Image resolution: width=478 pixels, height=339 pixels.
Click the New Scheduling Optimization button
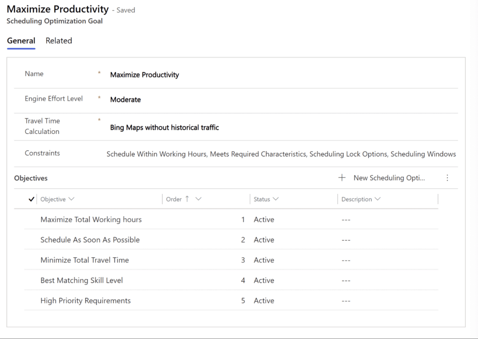tap(389, 178)
